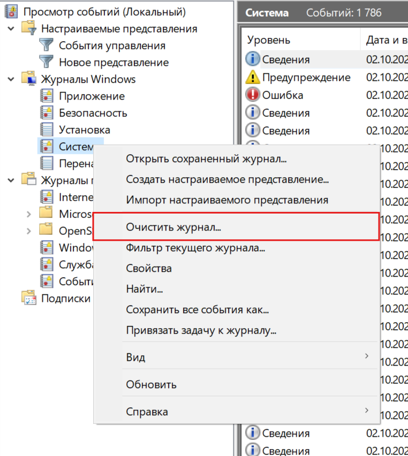
Task: Collapse the Настраиваемые представления node
Action: (11, 28)
